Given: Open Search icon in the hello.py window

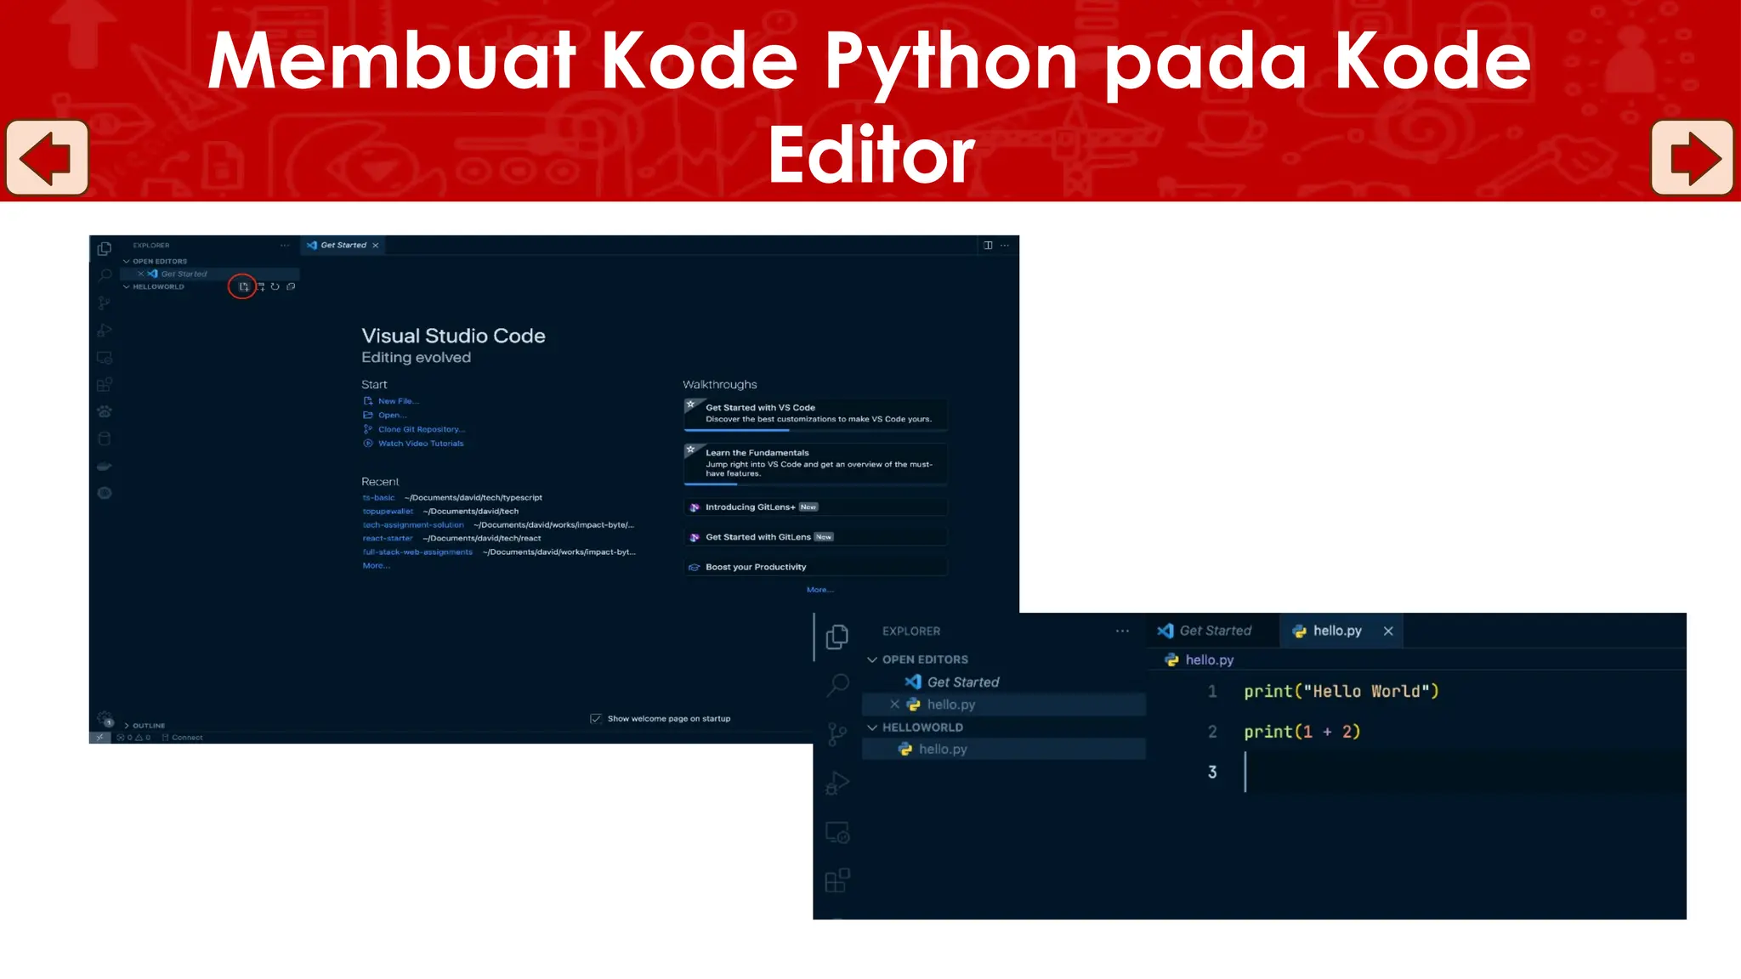Looking at the screenshot, I should point(837,685).
